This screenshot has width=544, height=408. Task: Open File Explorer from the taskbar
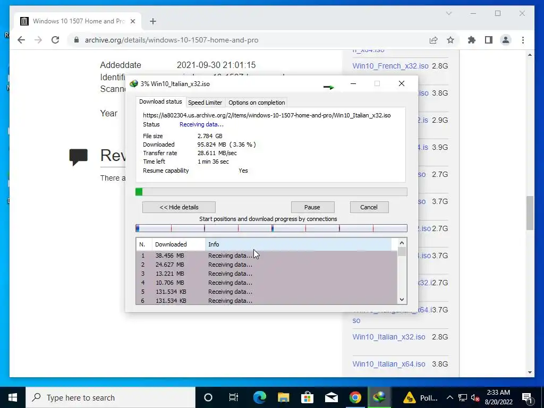pyautogui.click(x=284, y=397)
